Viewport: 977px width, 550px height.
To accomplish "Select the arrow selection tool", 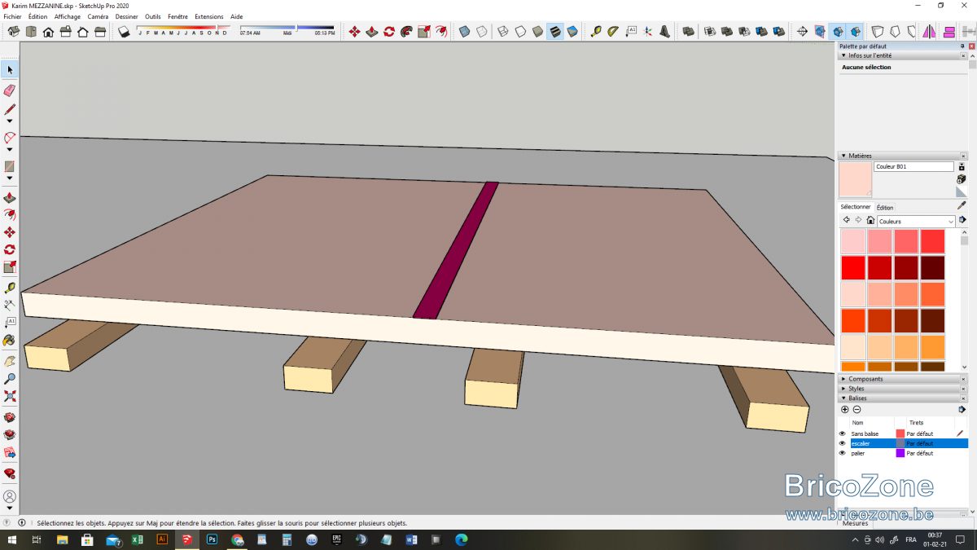I will (10, 70).
